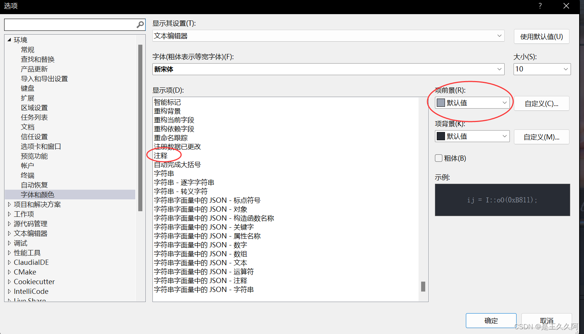Select 重构当前字段 display item
584x334 pixels.
174,120
